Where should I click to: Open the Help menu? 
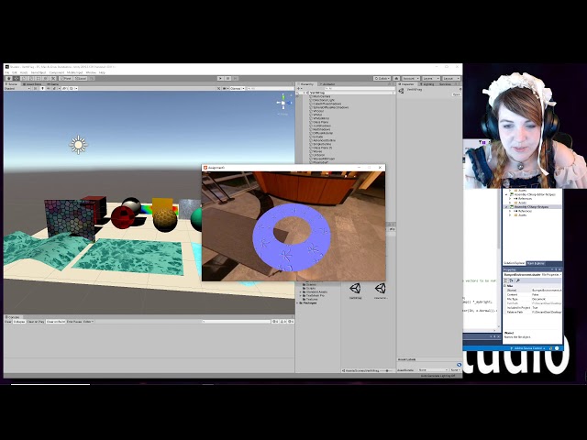coord(102,72)
